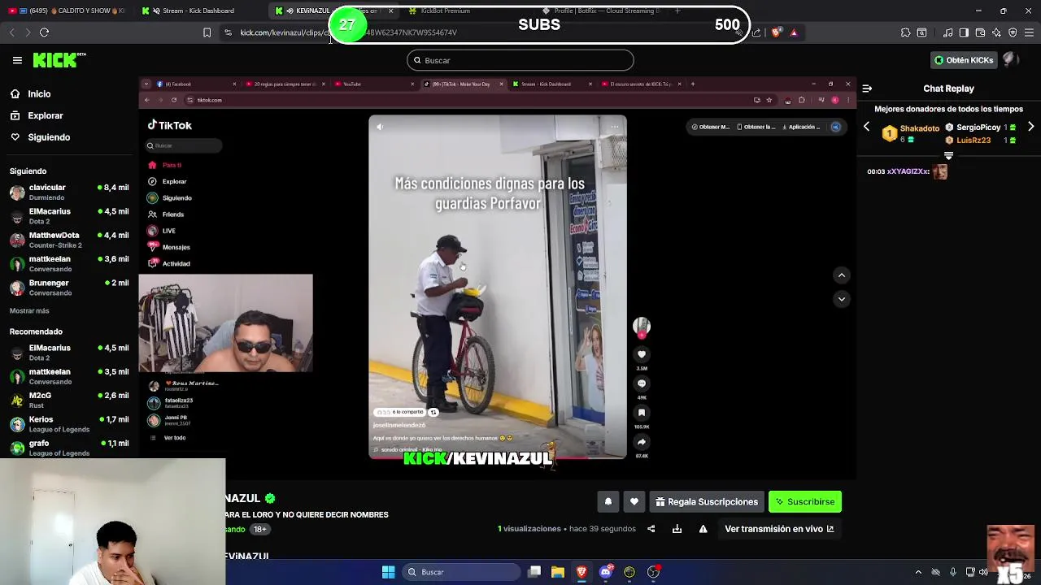Go back in browser history

[11, 32]
